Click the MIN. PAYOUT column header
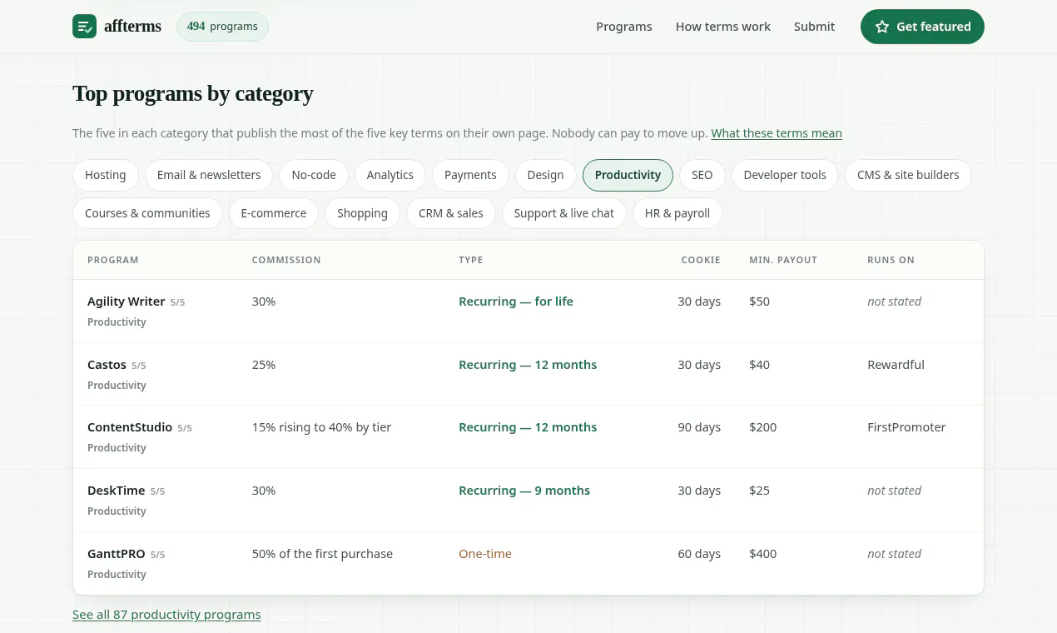This screenshot has width=1057, height=633. (783, 260)
